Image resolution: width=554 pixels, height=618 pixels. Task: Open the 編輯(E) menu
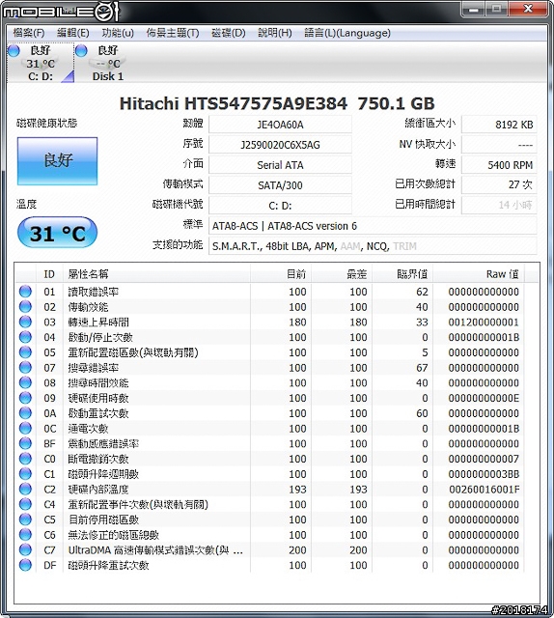(x=73, y=33)
